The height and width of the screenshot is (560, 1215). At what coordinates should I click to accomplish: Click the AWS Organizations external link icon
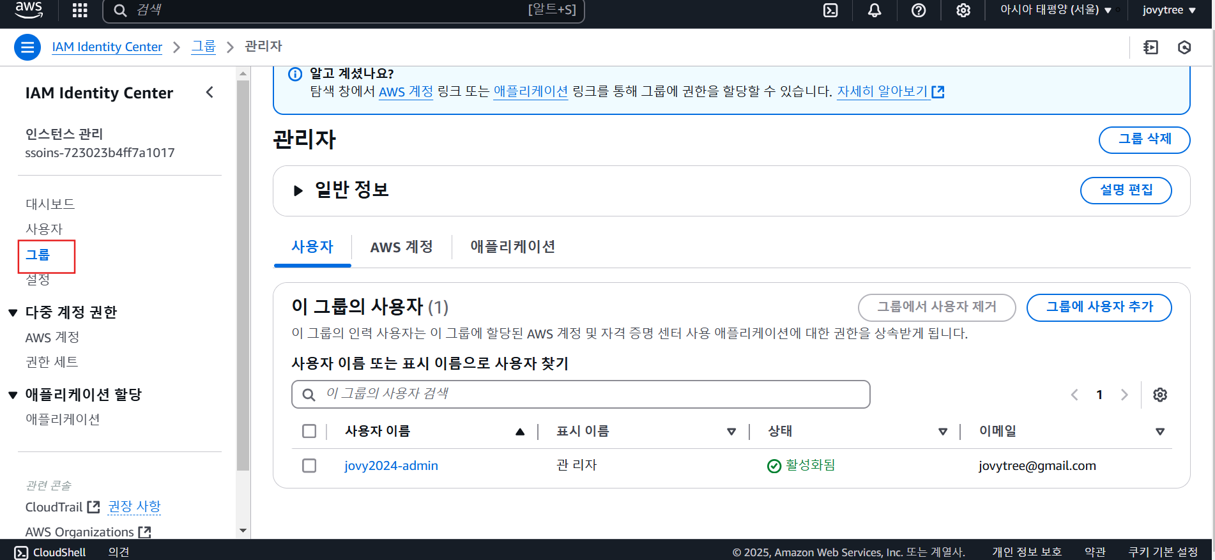tap(144, 532)
